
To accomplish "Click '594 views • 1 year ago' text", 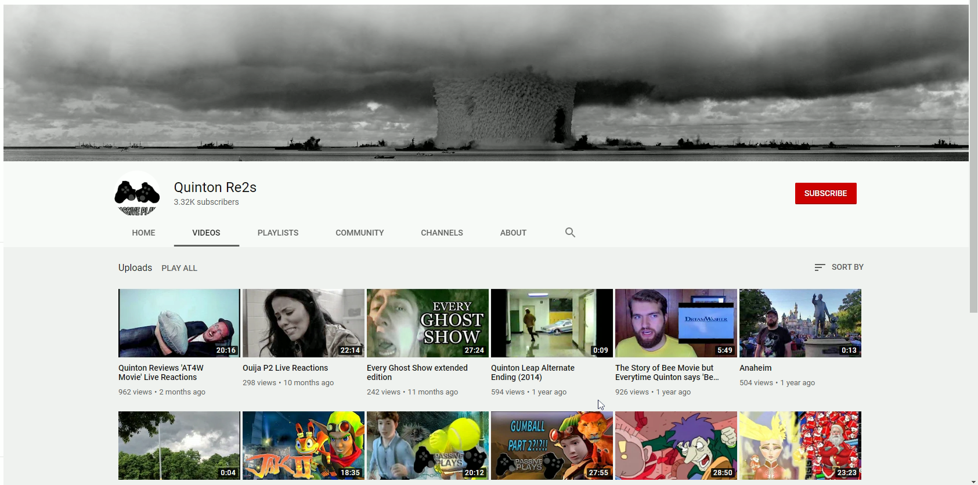I will pos(529,392).
